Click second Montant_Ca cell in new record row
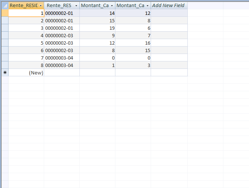249x188 pixels. click(133, 73)
